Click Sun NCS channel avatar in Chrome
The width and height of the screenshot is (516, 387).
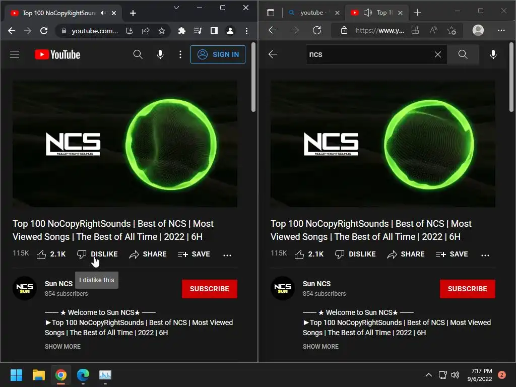25,288
